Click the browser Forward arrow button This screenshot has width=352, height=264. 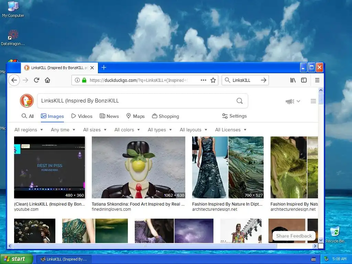click(x=25, y=80)
